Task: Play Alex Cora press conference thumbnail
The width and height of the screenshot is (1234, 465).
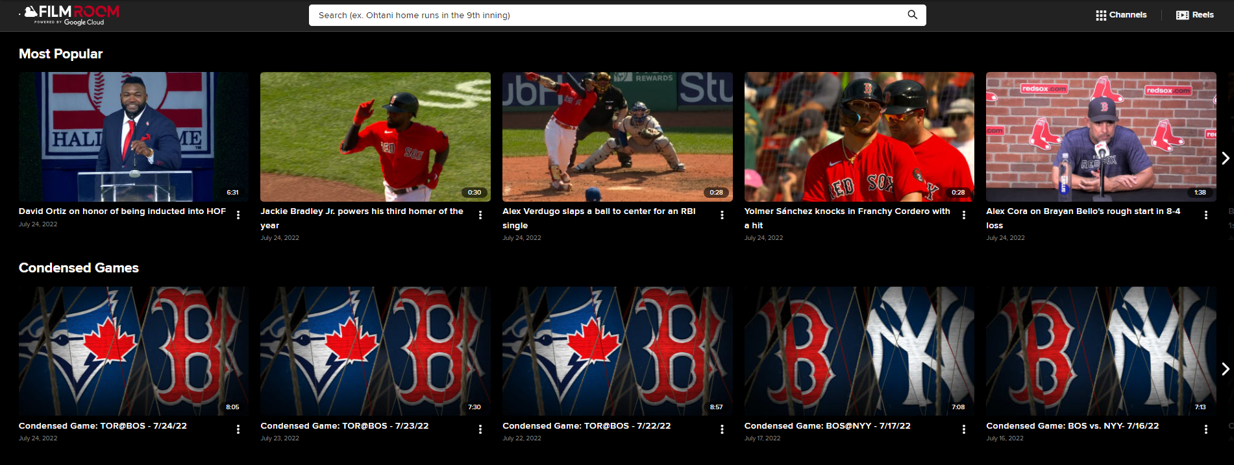Action: point(1101,137)
